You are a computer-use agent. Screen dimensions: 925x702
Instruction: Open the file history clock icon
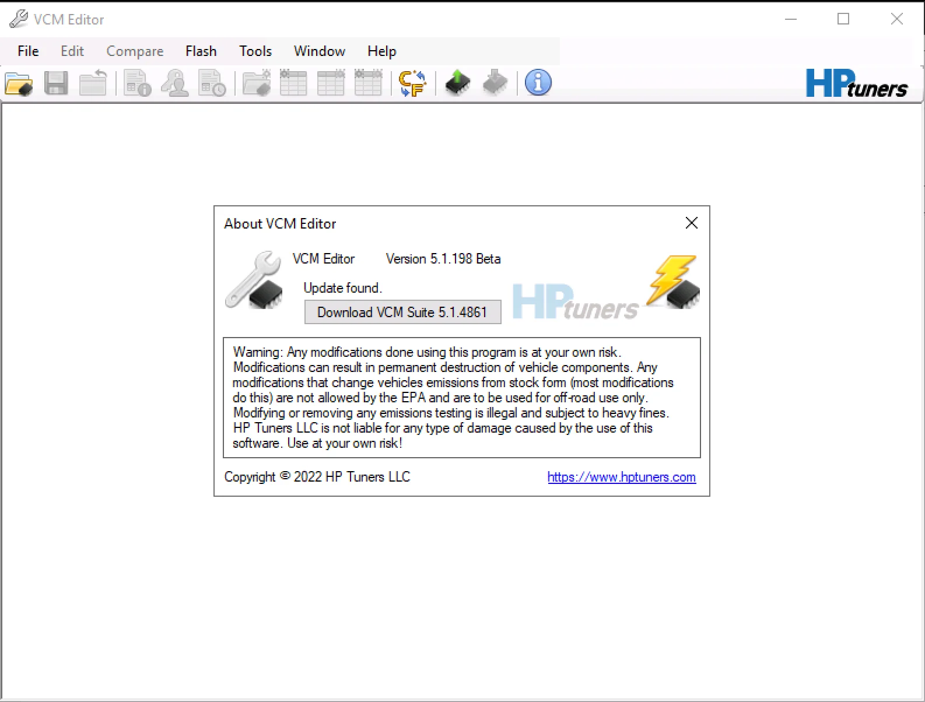pos(212,83)
